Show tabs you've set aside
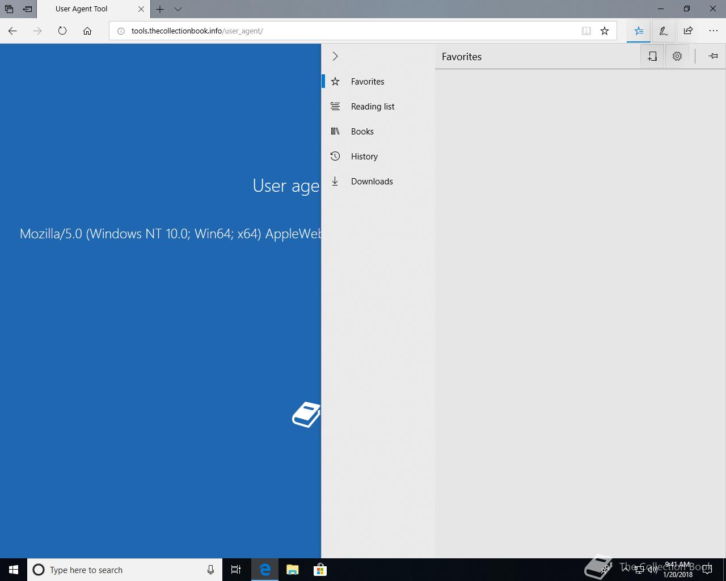 [9, 9]
